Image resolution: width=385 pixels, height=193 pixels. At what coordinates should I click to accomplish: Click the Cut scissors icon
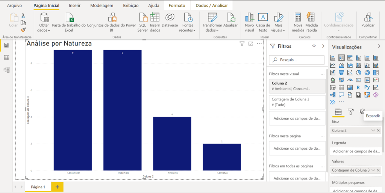(x=23, y=15)
